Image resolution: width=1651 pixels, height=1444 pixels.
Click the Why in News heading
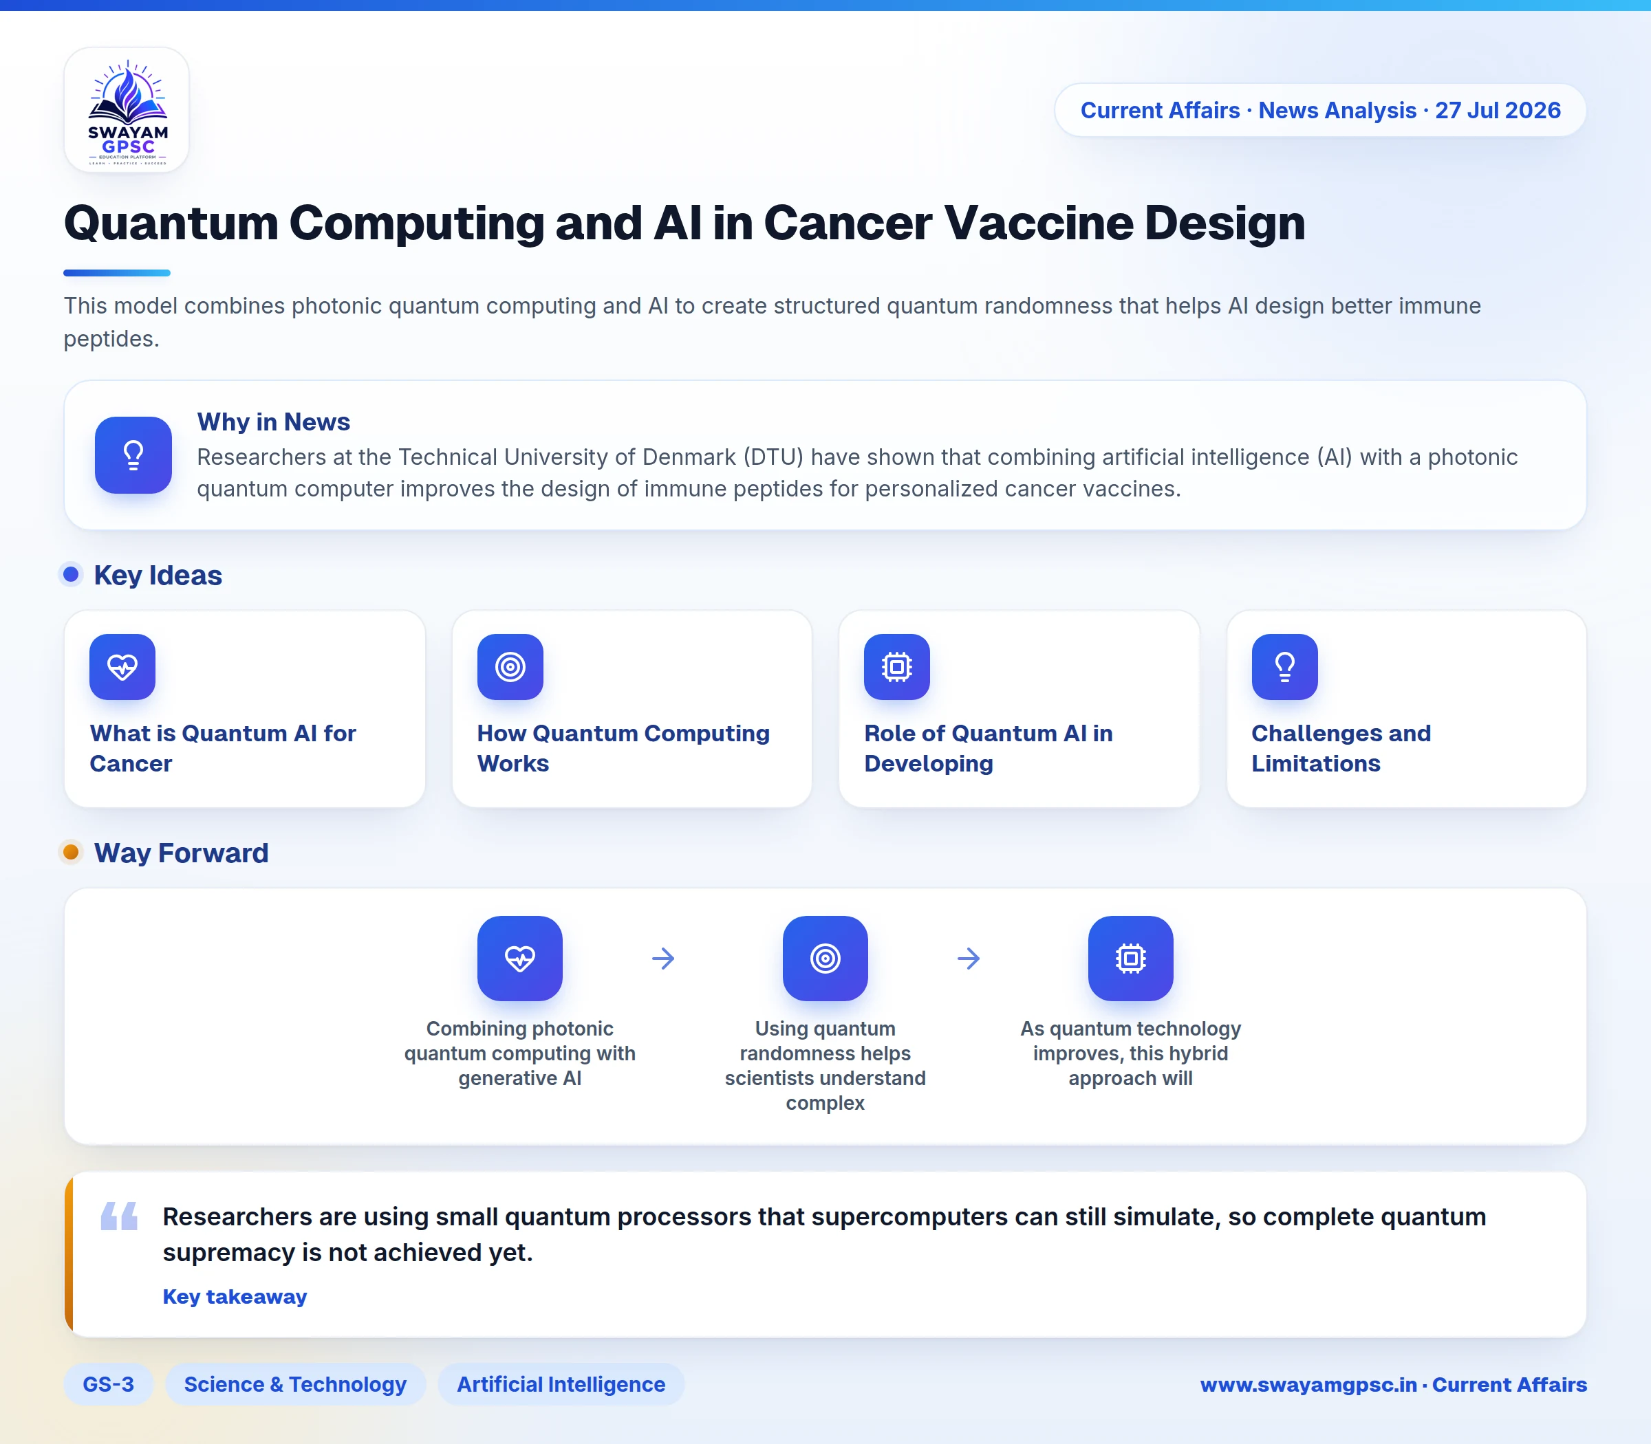coord(273,422)
